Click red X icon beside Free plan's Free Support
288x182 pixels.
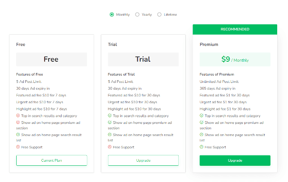tap(18, 147)
